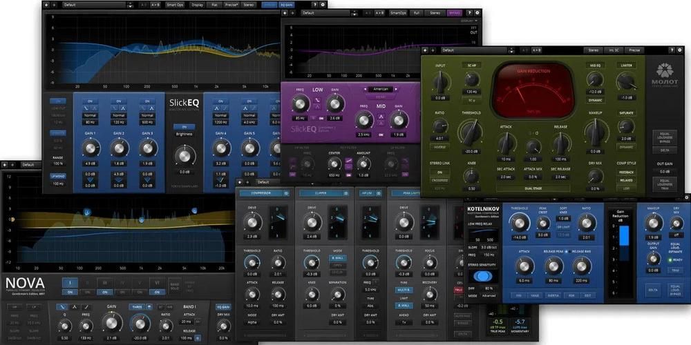
Task: Select LOW shelf shape icon in purple SlickEQ
Action: 316,101
